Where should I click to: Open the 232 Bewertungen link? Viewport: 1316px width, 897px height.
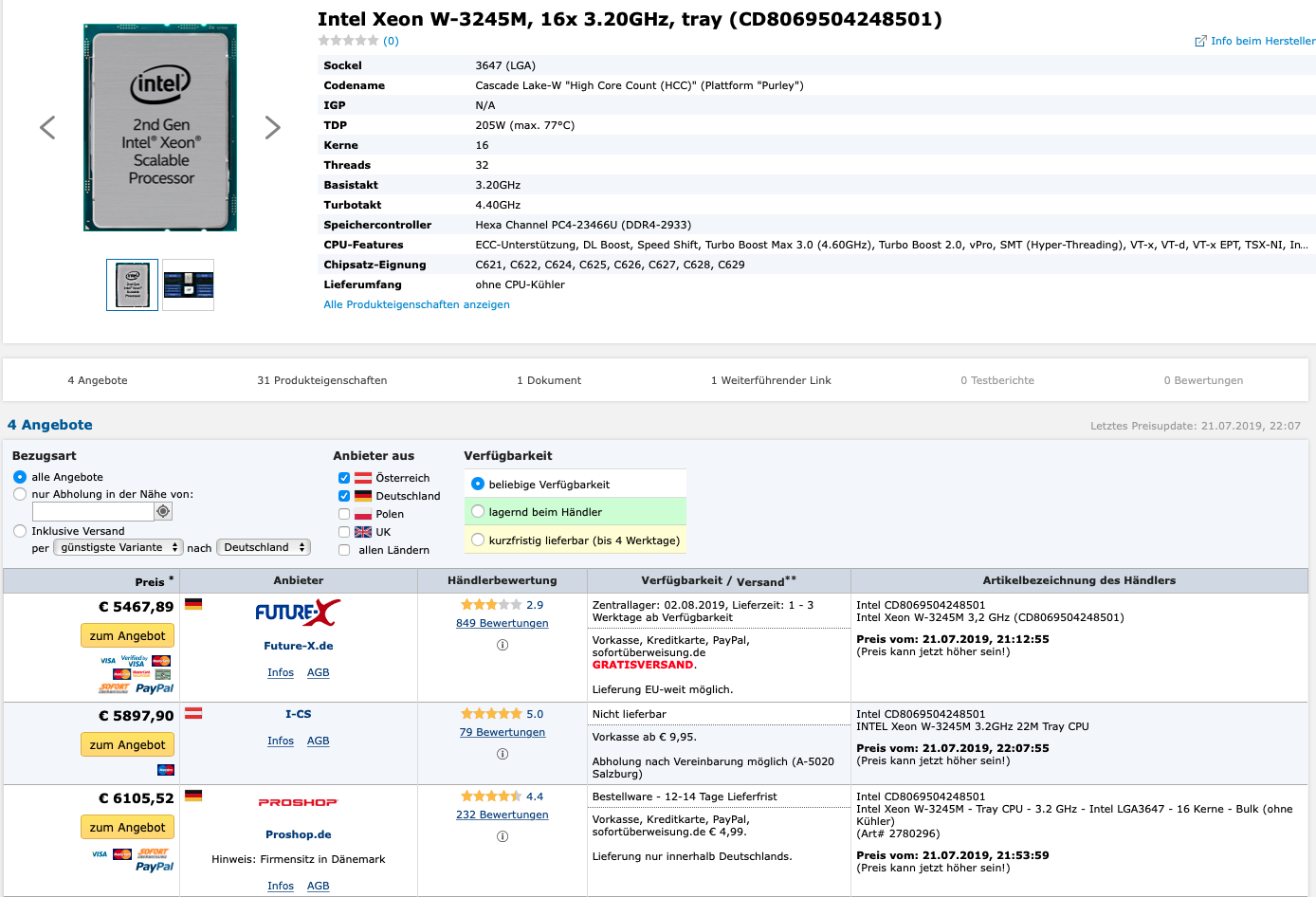[x=503, y=815]
